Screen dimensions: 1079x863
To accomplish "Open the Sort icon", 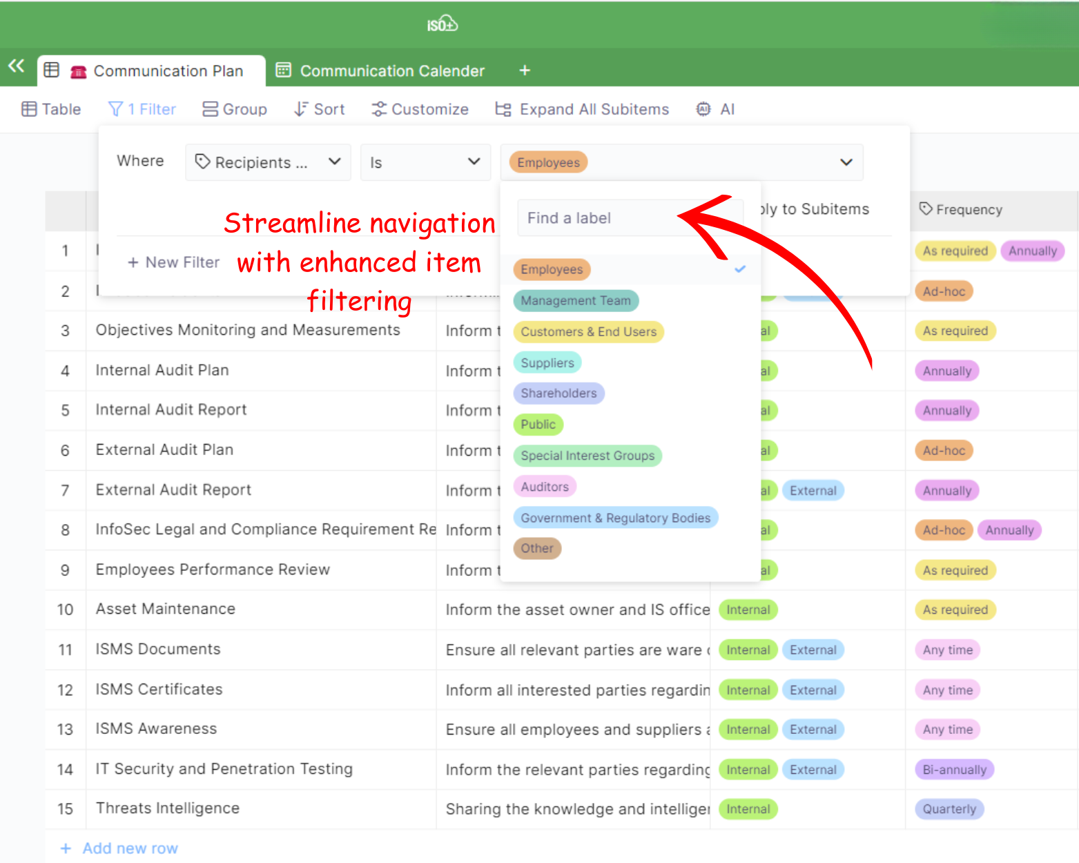I will click(x=301, y=109).
